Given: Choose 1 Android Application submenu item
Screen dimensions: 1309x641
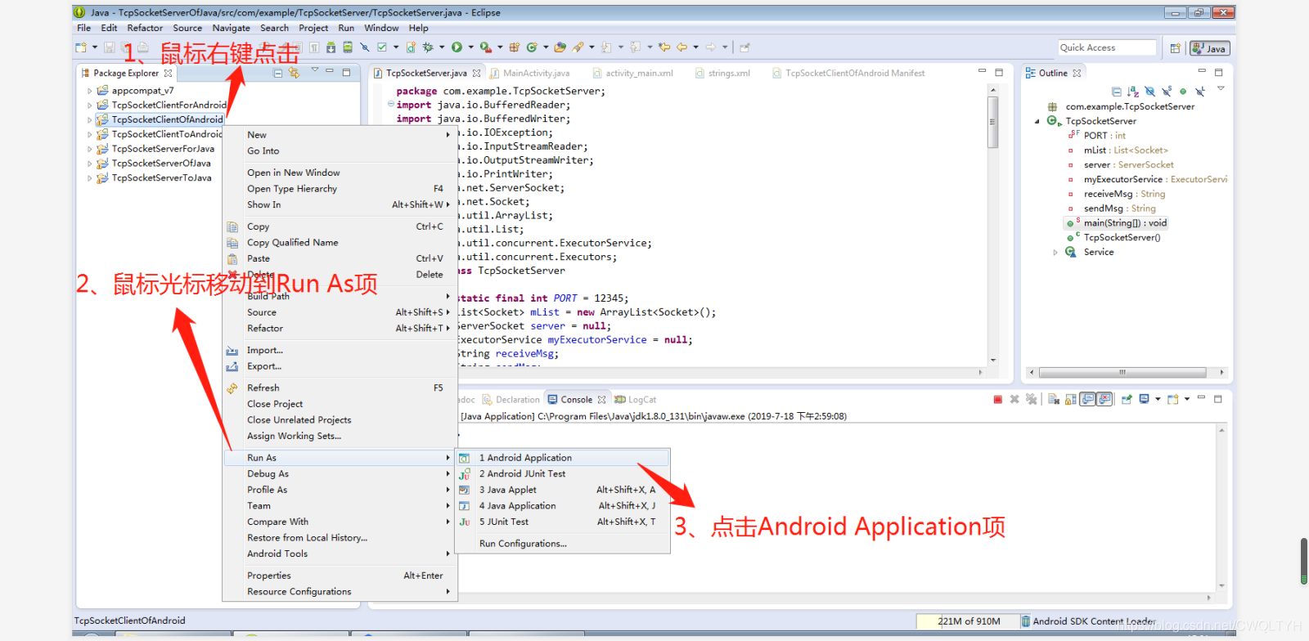Looking at the screenshot, I should tap(563, 458).
